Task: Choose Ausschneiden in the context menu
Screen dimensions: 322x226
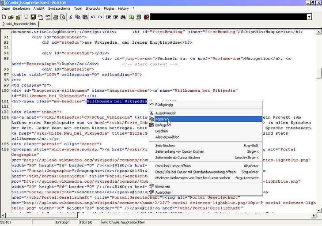Action: pyautogui.click(x=206, y=113)
